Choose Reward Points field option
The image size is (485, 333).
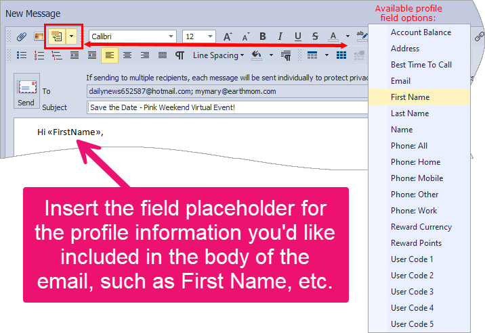pos(419,243)
